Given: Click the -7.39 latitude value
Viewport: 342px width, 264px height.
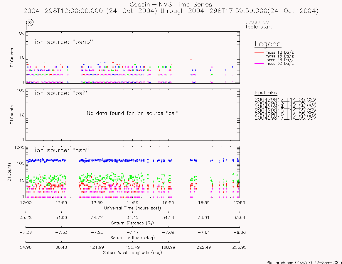Looking at the screenshot, I should click(26, 232).
